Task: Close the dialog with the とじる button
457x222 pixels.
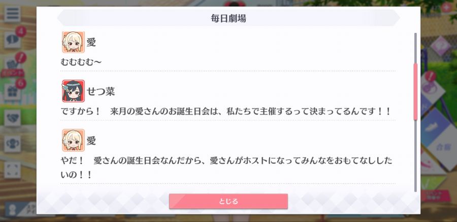Action: [x=228, y=201]
